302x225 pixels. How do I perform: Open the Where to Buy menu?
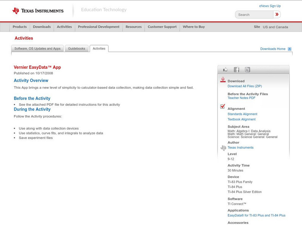point(194,27)
